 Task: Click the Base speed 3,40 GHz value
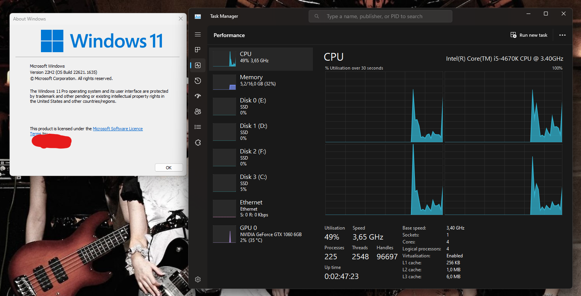click(x=455, y=228)
